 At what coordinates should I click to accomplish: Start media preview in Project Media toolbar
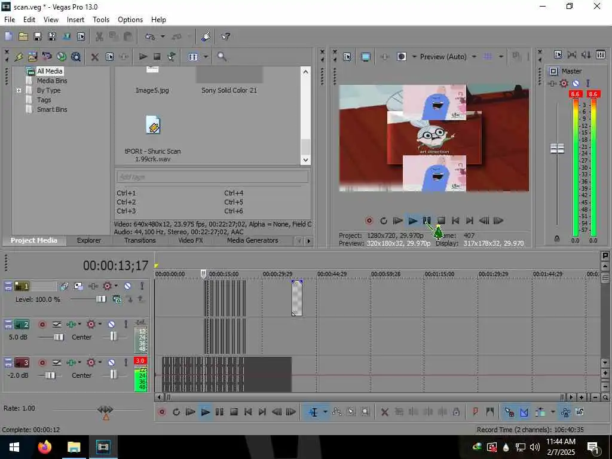point(143,57)
